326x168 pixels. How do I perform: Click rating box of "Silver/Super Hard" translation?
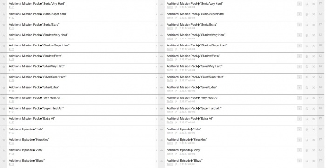(x=299, y=77)
